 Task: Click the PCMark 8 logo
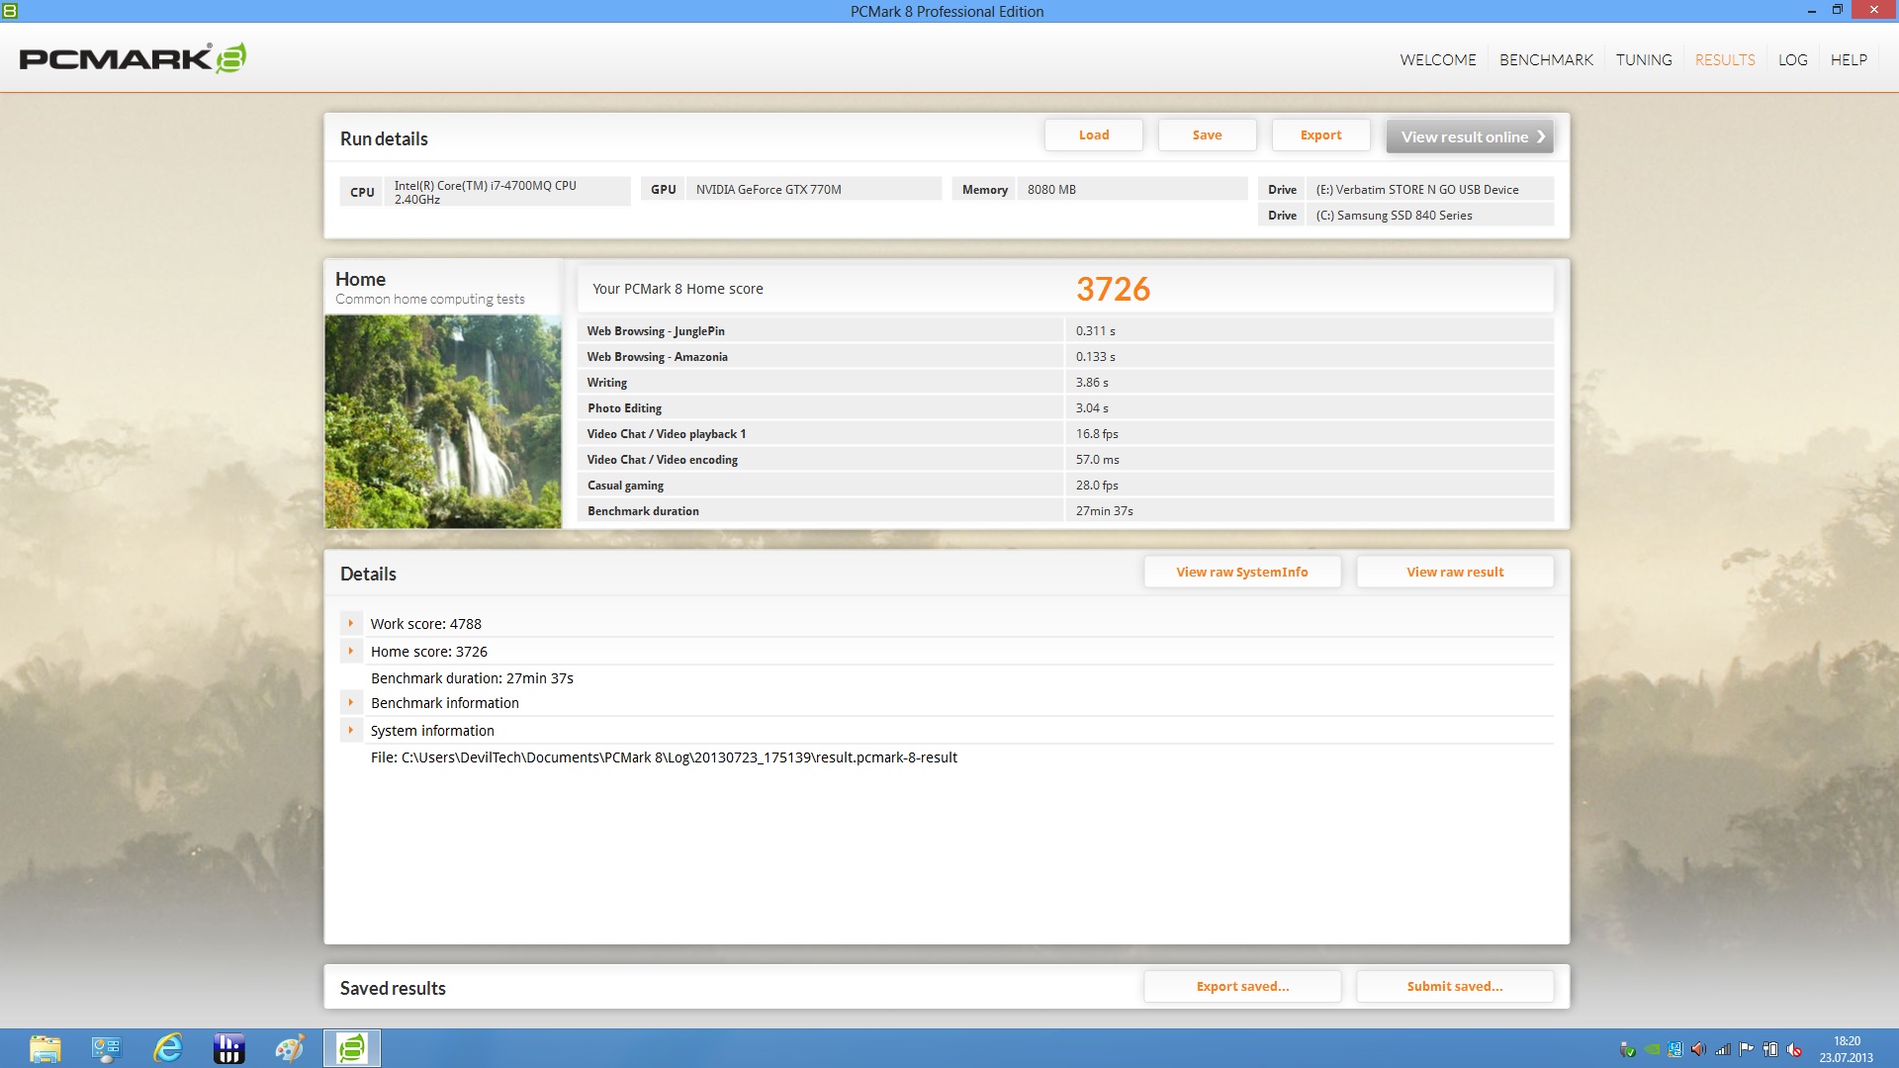[133, 58]
